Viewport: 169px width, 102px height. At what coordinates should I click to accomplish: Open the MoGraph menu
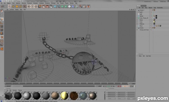[x=53, y=3]
